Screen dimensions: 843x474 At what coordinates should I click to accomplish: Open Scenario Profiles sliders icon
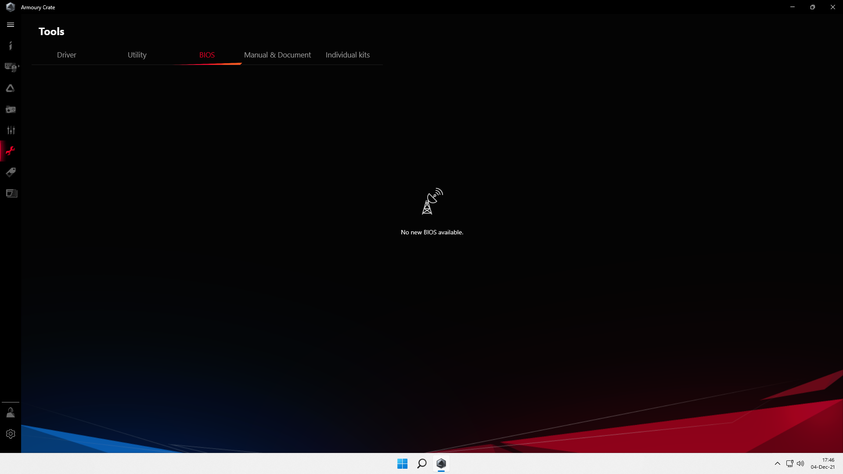(11, 130)
